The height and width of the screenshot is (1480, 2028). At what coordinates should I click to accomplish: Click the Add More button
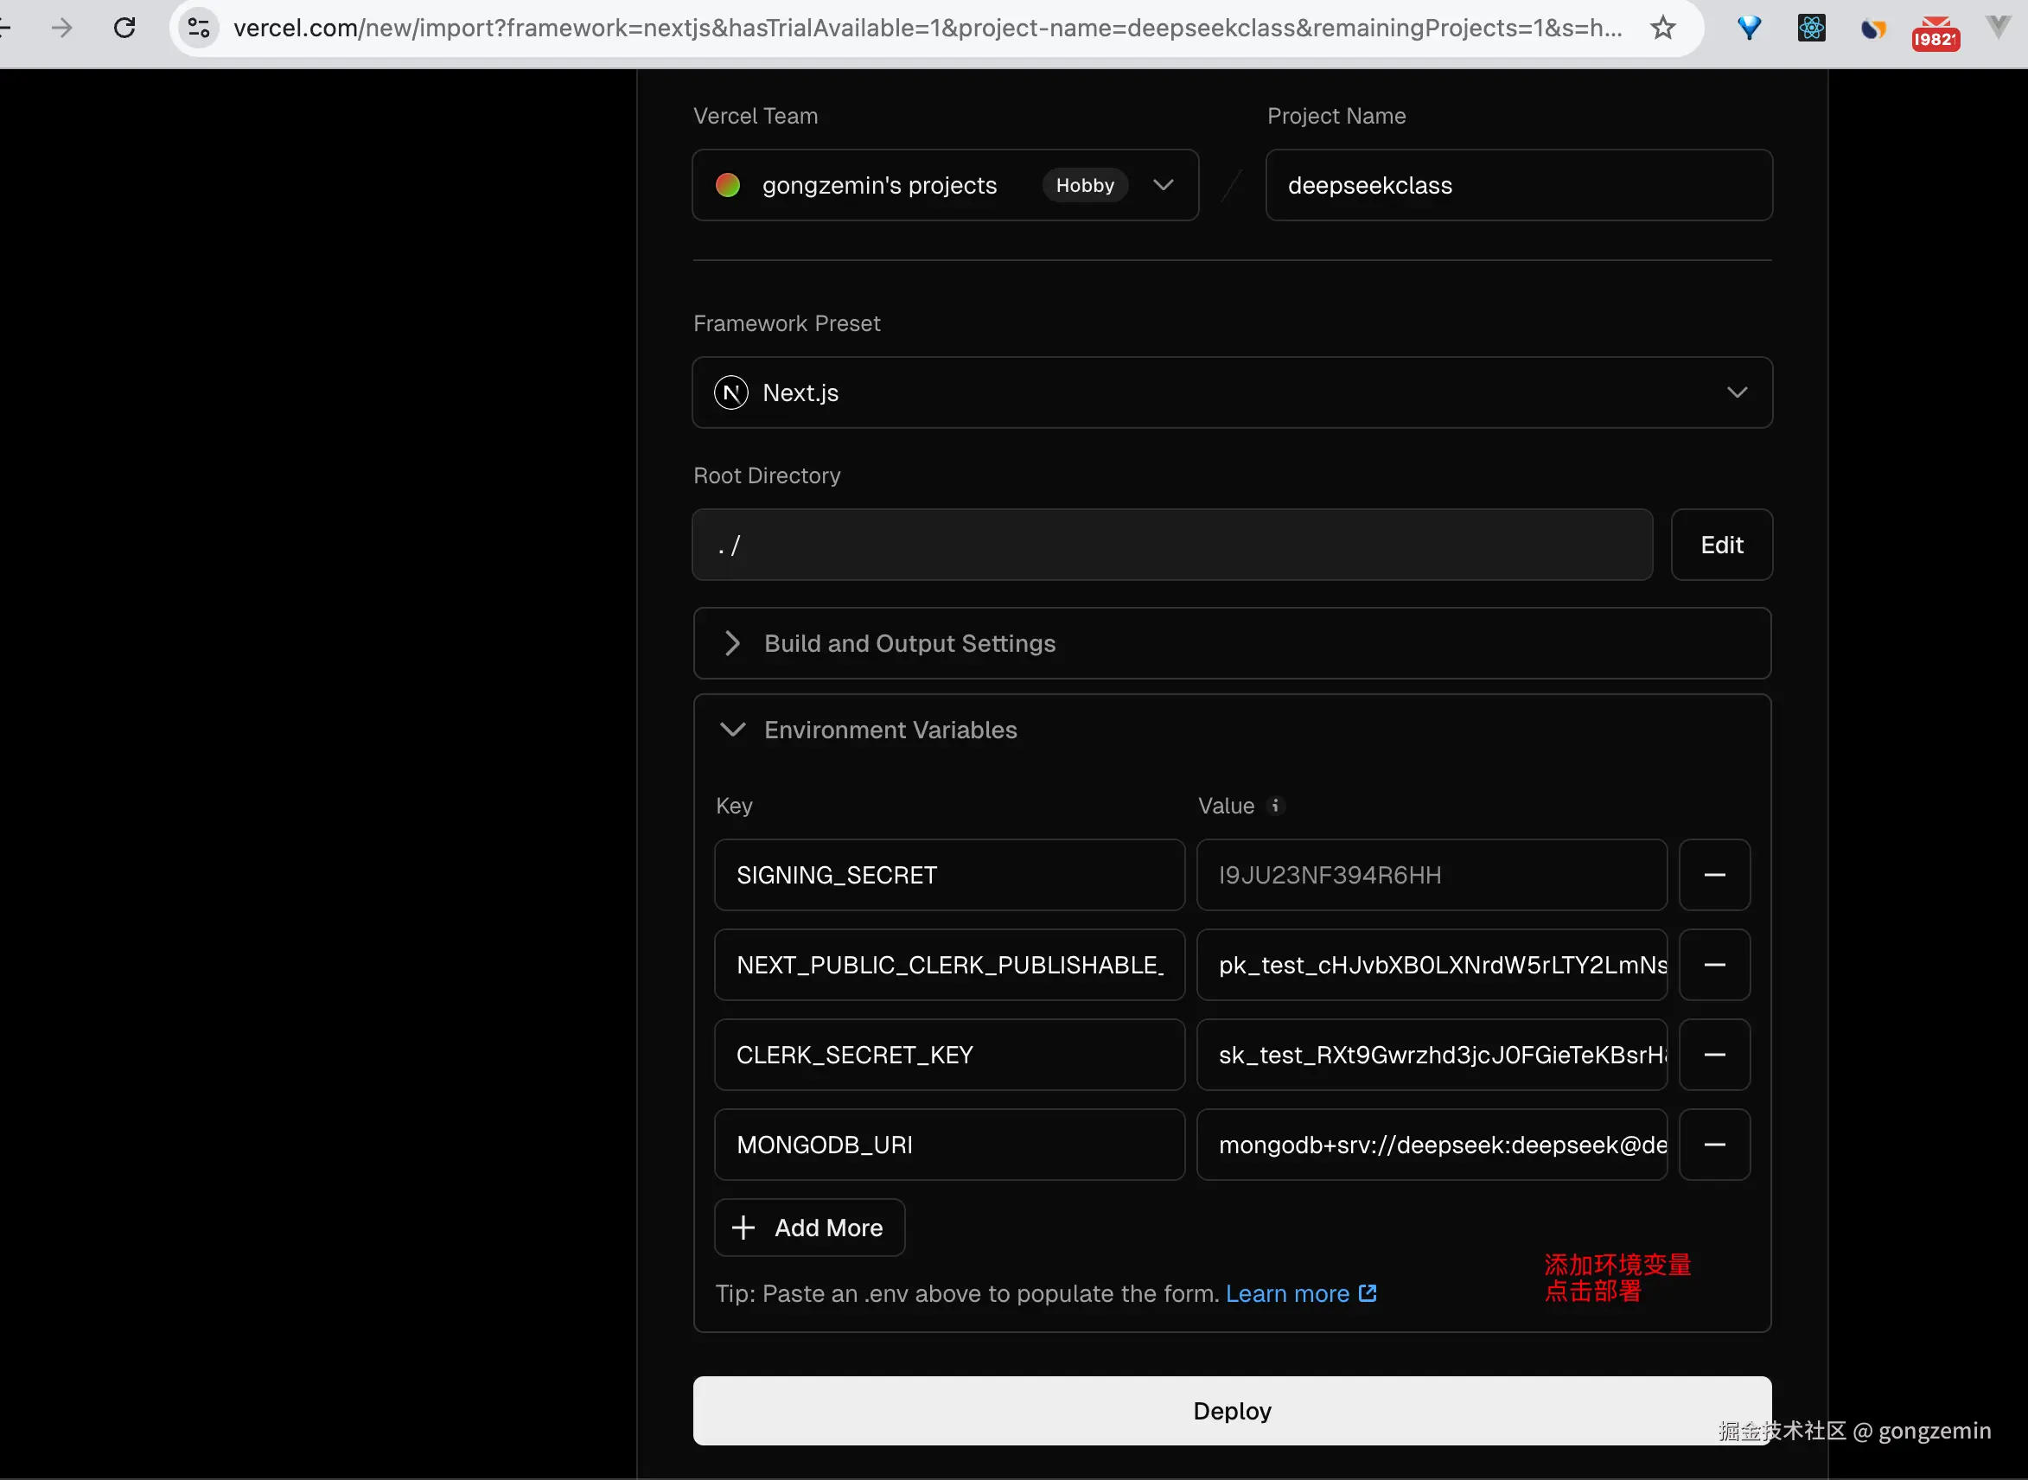(809, 1227)
